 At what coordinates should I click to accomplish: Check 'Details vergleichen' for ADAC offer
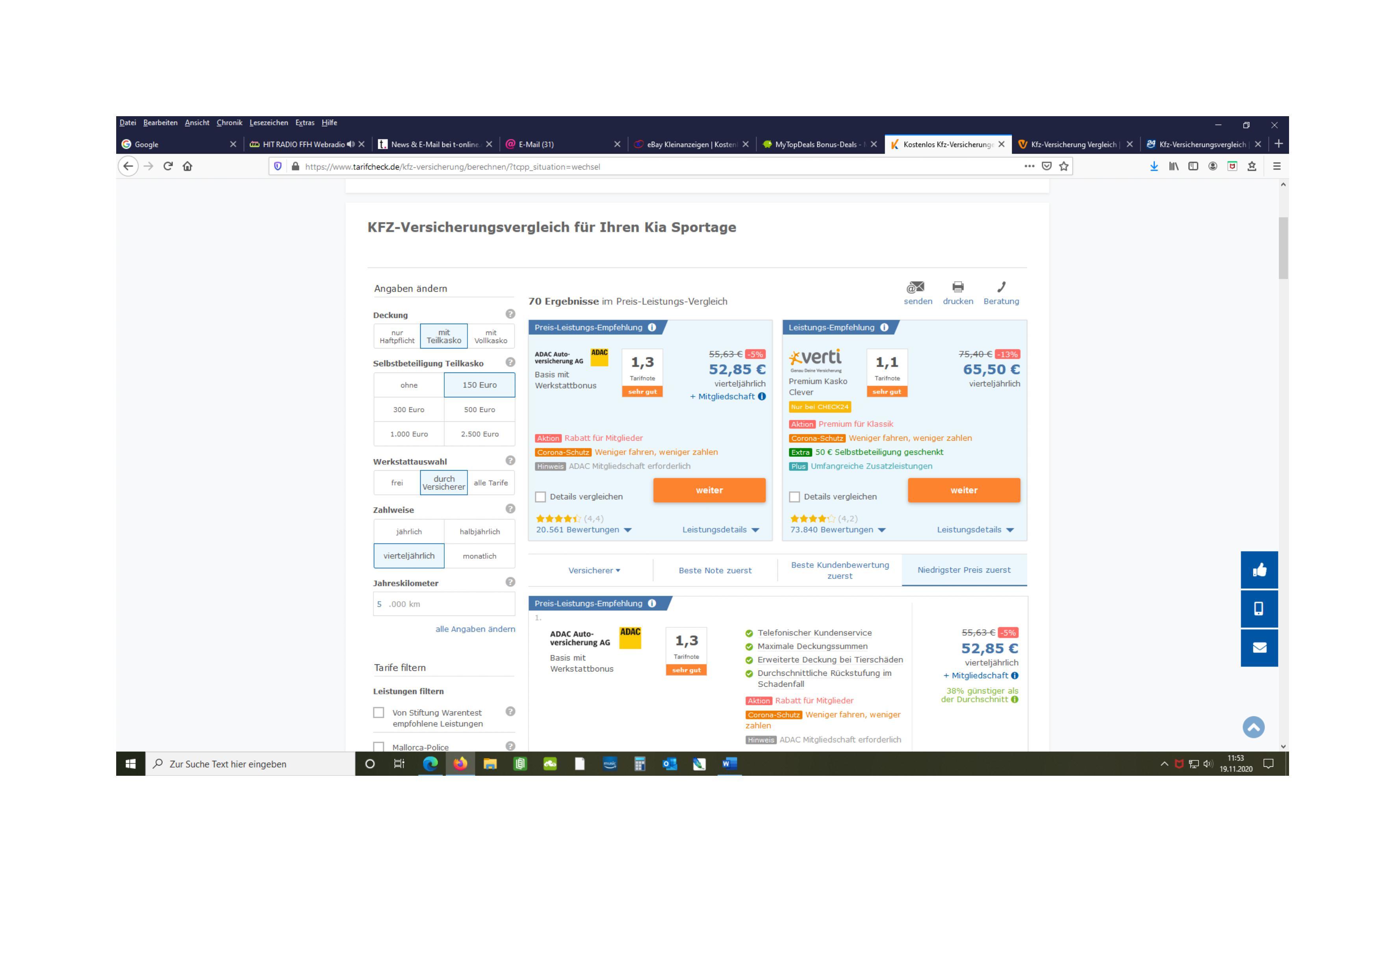click(x=540, y=497)
